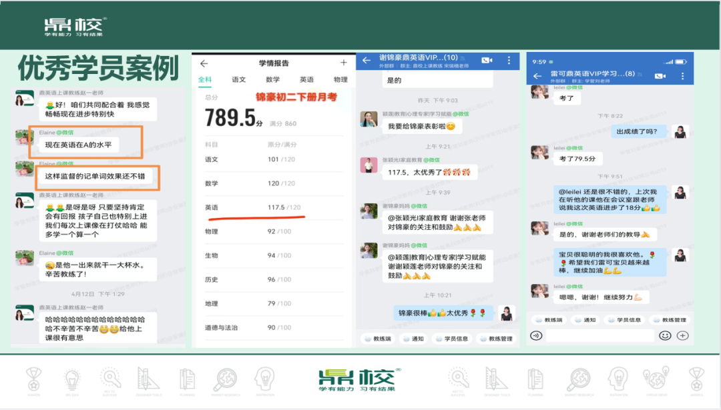
Task: Tap the emoji smiley icon in the chat input bar
Action: [x=666, y=335]
